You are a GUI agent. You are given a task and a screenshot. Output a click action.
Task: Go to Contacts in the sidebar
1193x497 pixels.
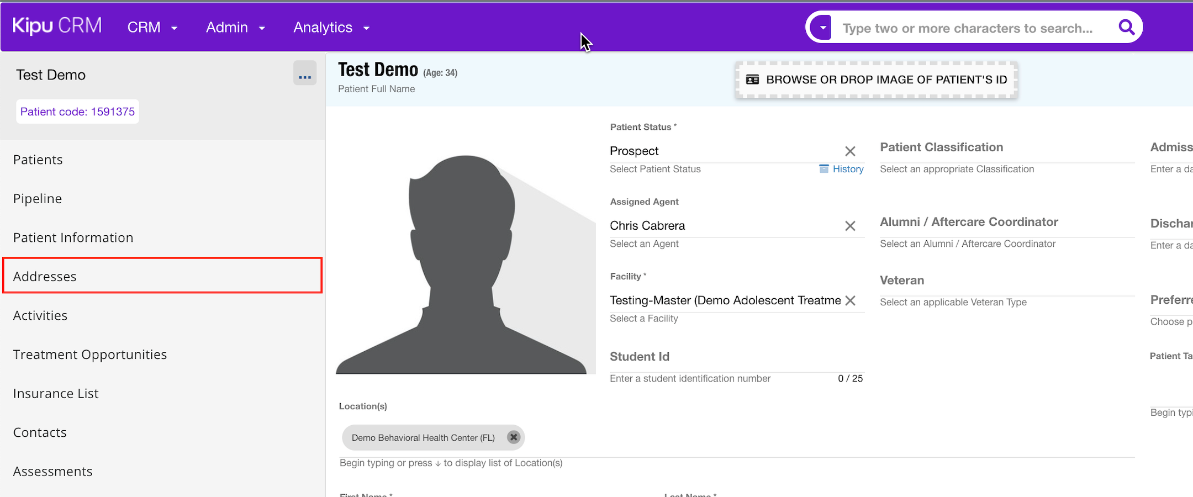coord(162,432)
